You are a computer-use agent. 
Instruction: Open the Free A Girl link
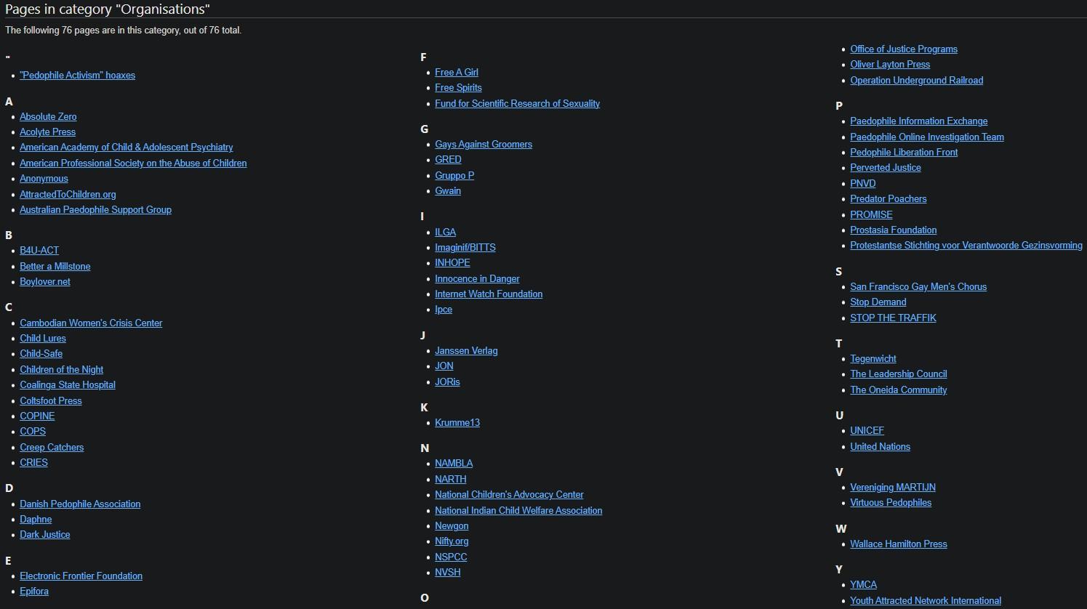click(457, 72)
